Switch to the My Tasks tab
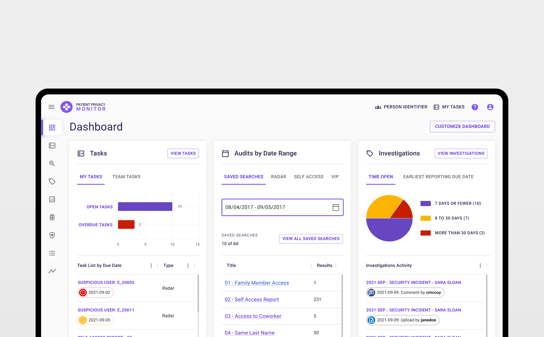544x337 pixels. pyautogui.click(x=91, y=177)
